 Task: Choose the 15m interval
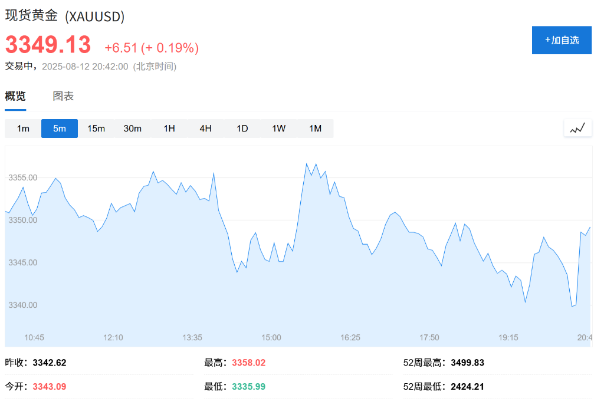96,129
